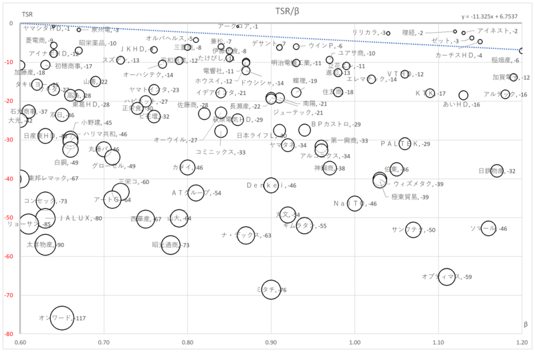Click the data label 太洋物産, -90

(45, 245)
